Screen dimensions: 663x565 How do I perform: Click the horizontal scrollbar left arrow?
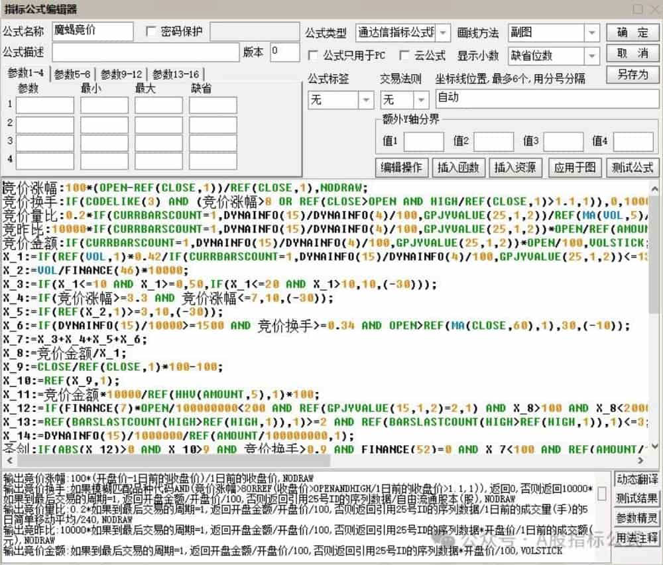(9, 460)
